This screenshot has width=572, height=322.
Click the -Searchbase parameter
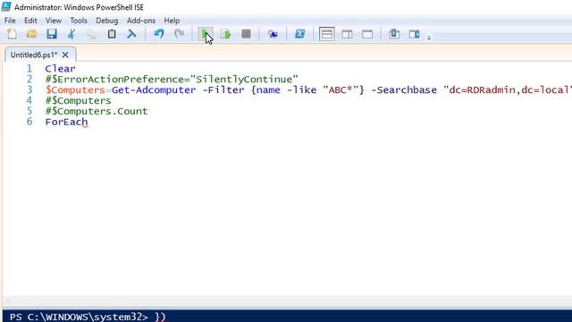404,89
